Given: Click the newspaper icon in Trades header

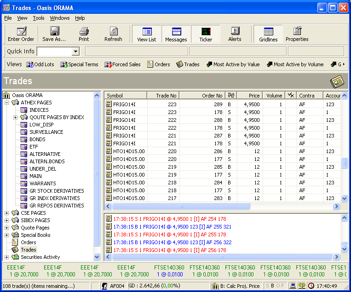Looking at the screenshot, I should [337, 81].
